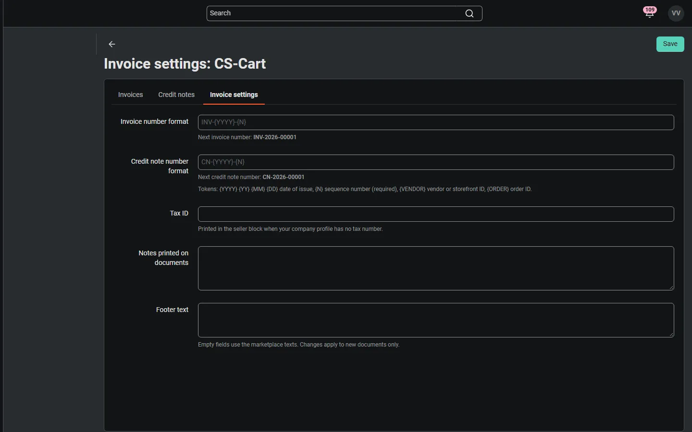Switch to the Credit notes tab
Image resolution: width=692 pixels, height=432 pixels.
pyautogui.click(x=176, y=95)
